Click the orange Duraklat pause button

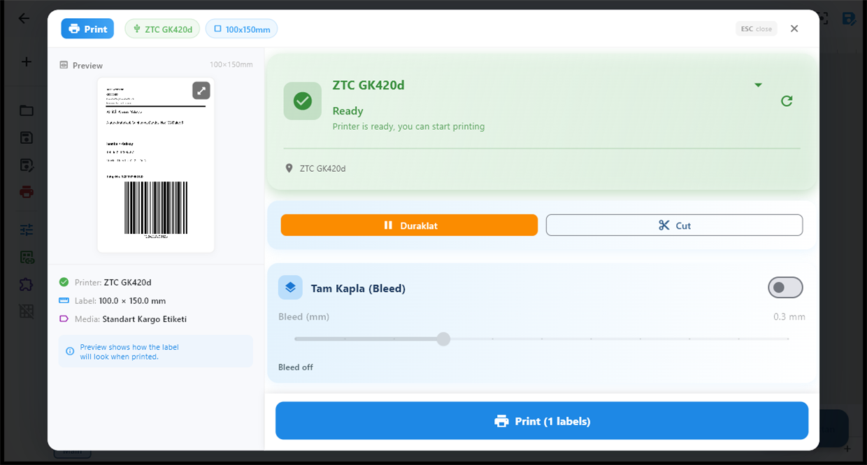[409, 226]
